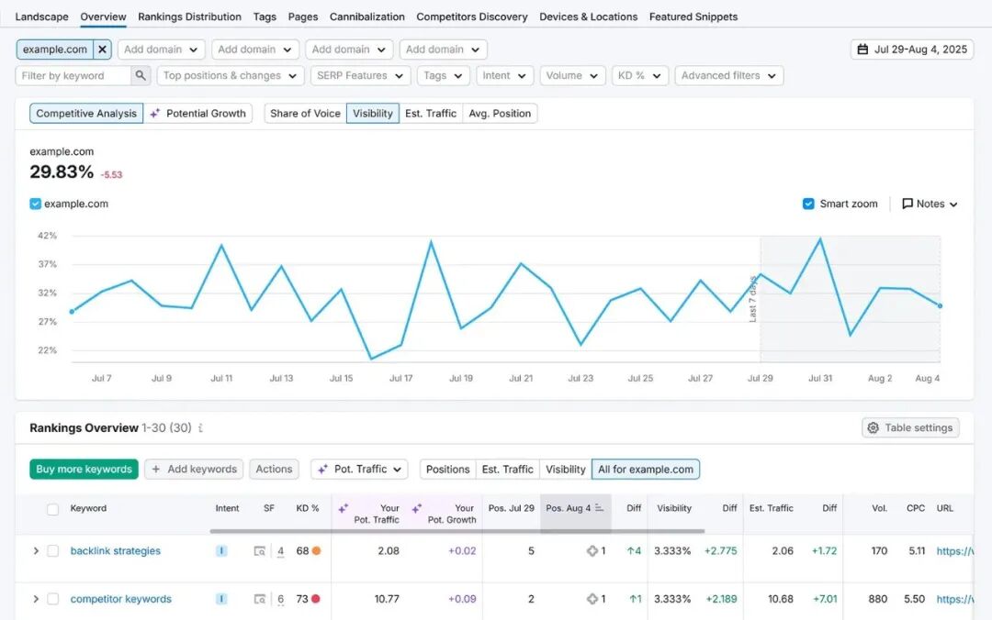Expand the competitor keywords row
Viewport: 992px width, 620px height.
(x=36, y=599)
